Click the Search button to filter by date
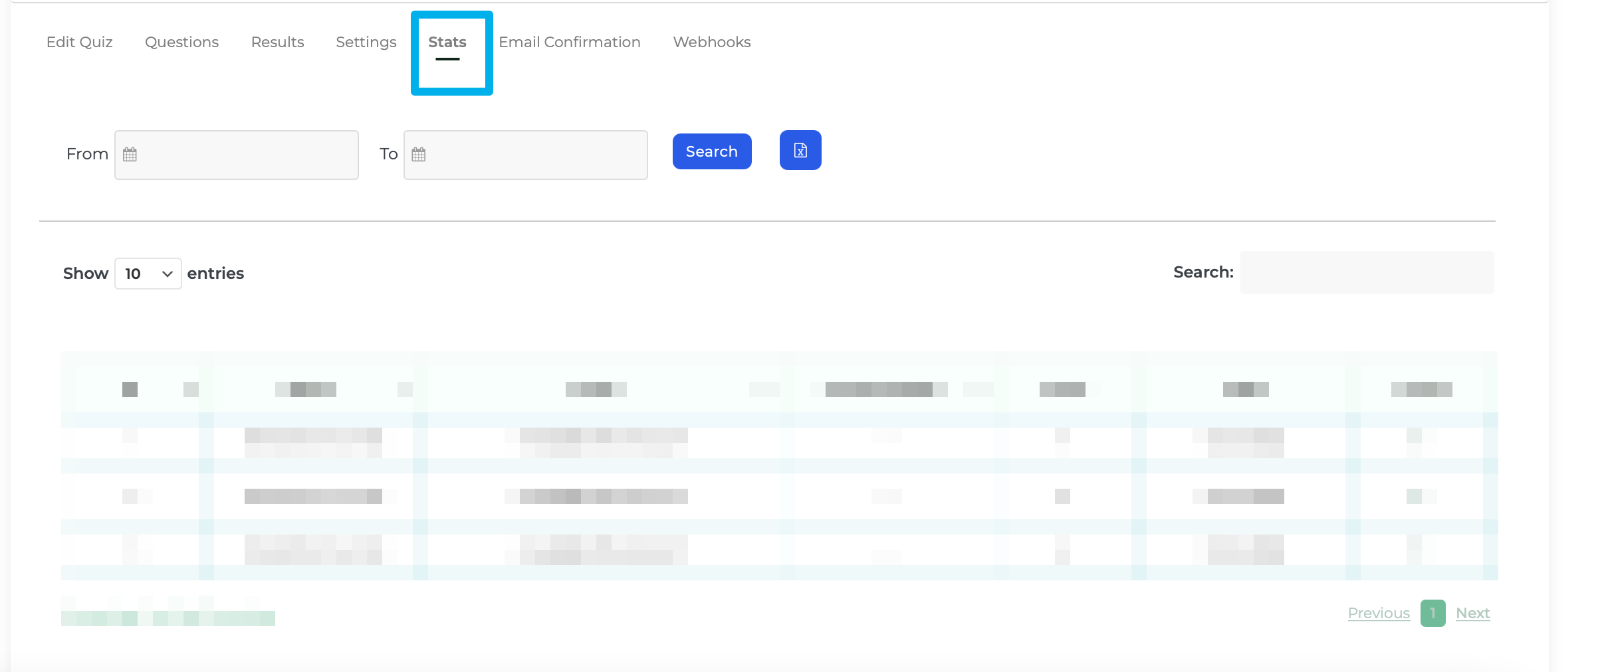1606x672 pixels. click(711, 151)
